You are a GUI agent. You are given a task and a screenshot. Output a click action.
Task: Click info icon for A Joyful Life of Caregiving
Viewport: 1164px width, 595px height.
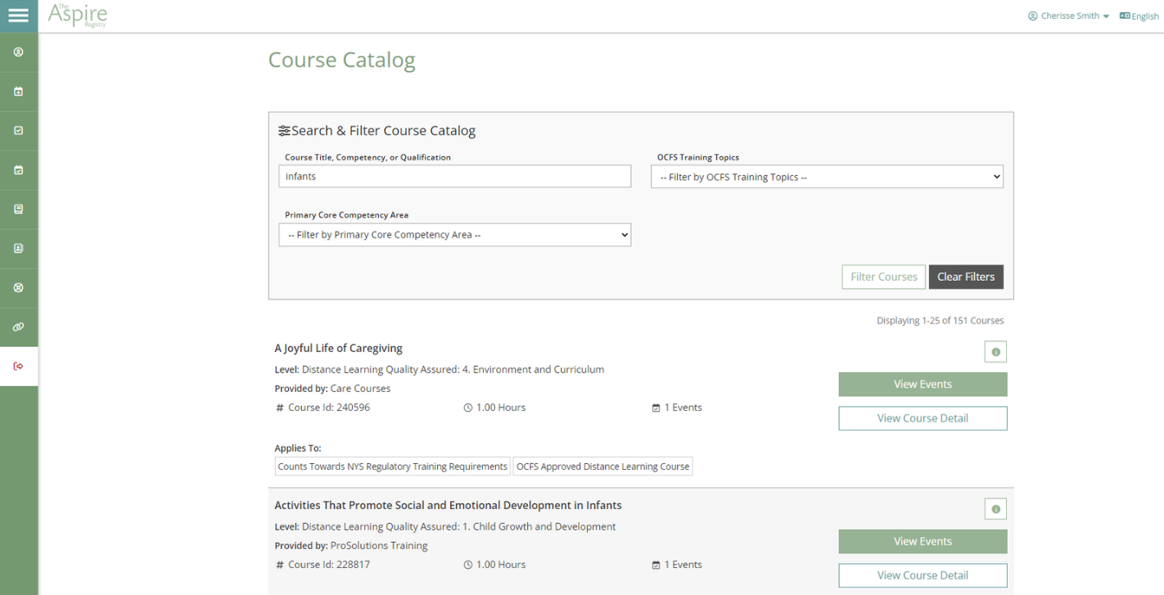point(995,352)
